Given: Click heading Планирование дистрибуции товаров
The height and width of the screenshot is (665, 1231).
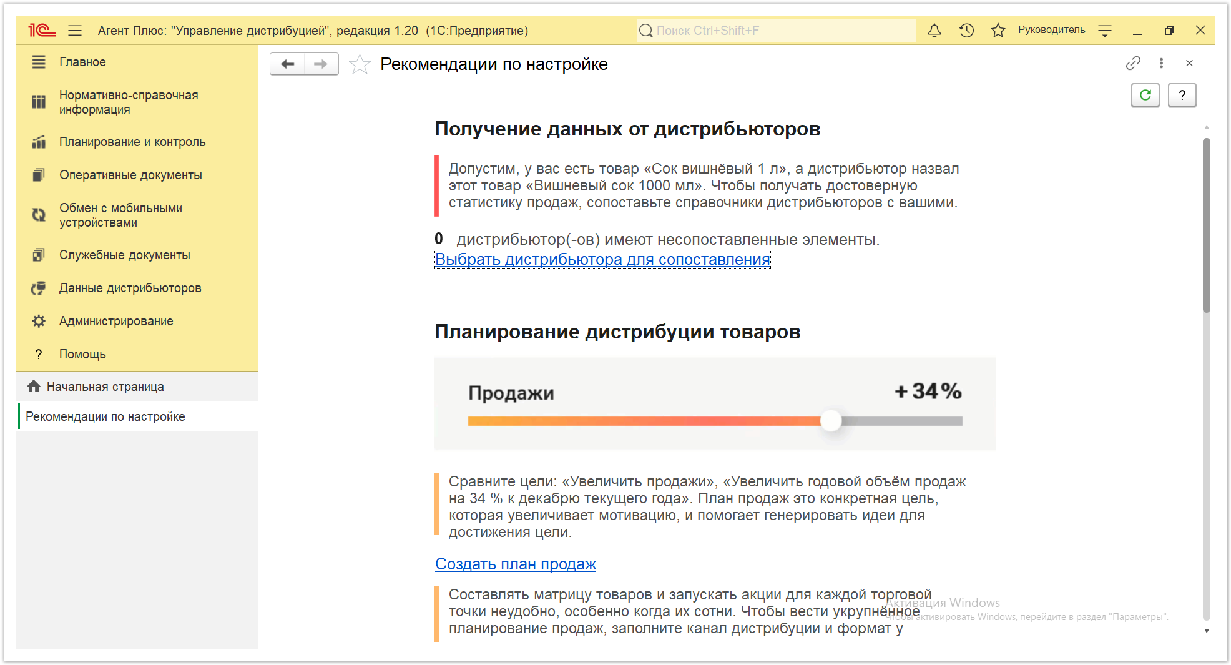Looking at the screenshot, I should coord(617,332).
